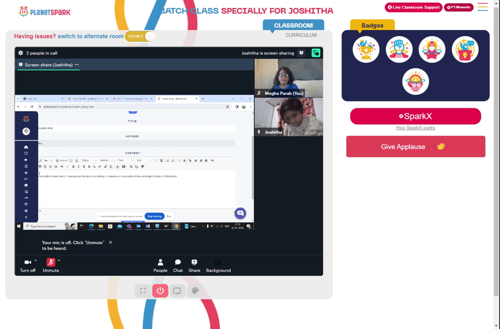500x329 pixels.
Task: Select the rocket badge
Action: click(x=432, y=49)
